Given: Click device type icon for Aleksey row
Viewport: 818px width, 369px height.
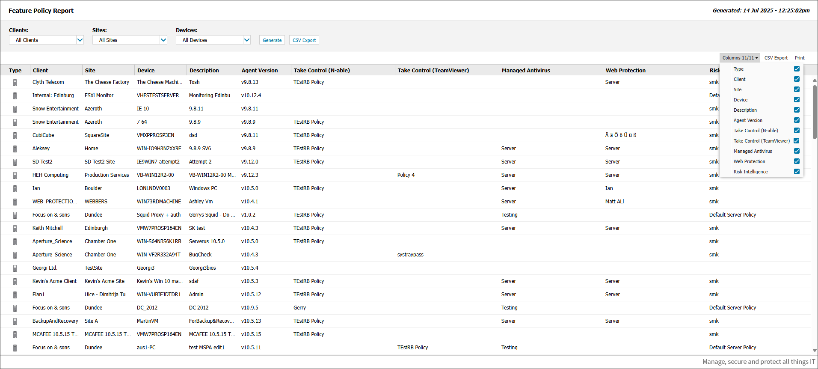Looking at the screenshot, I should click(x=15, y=149).
